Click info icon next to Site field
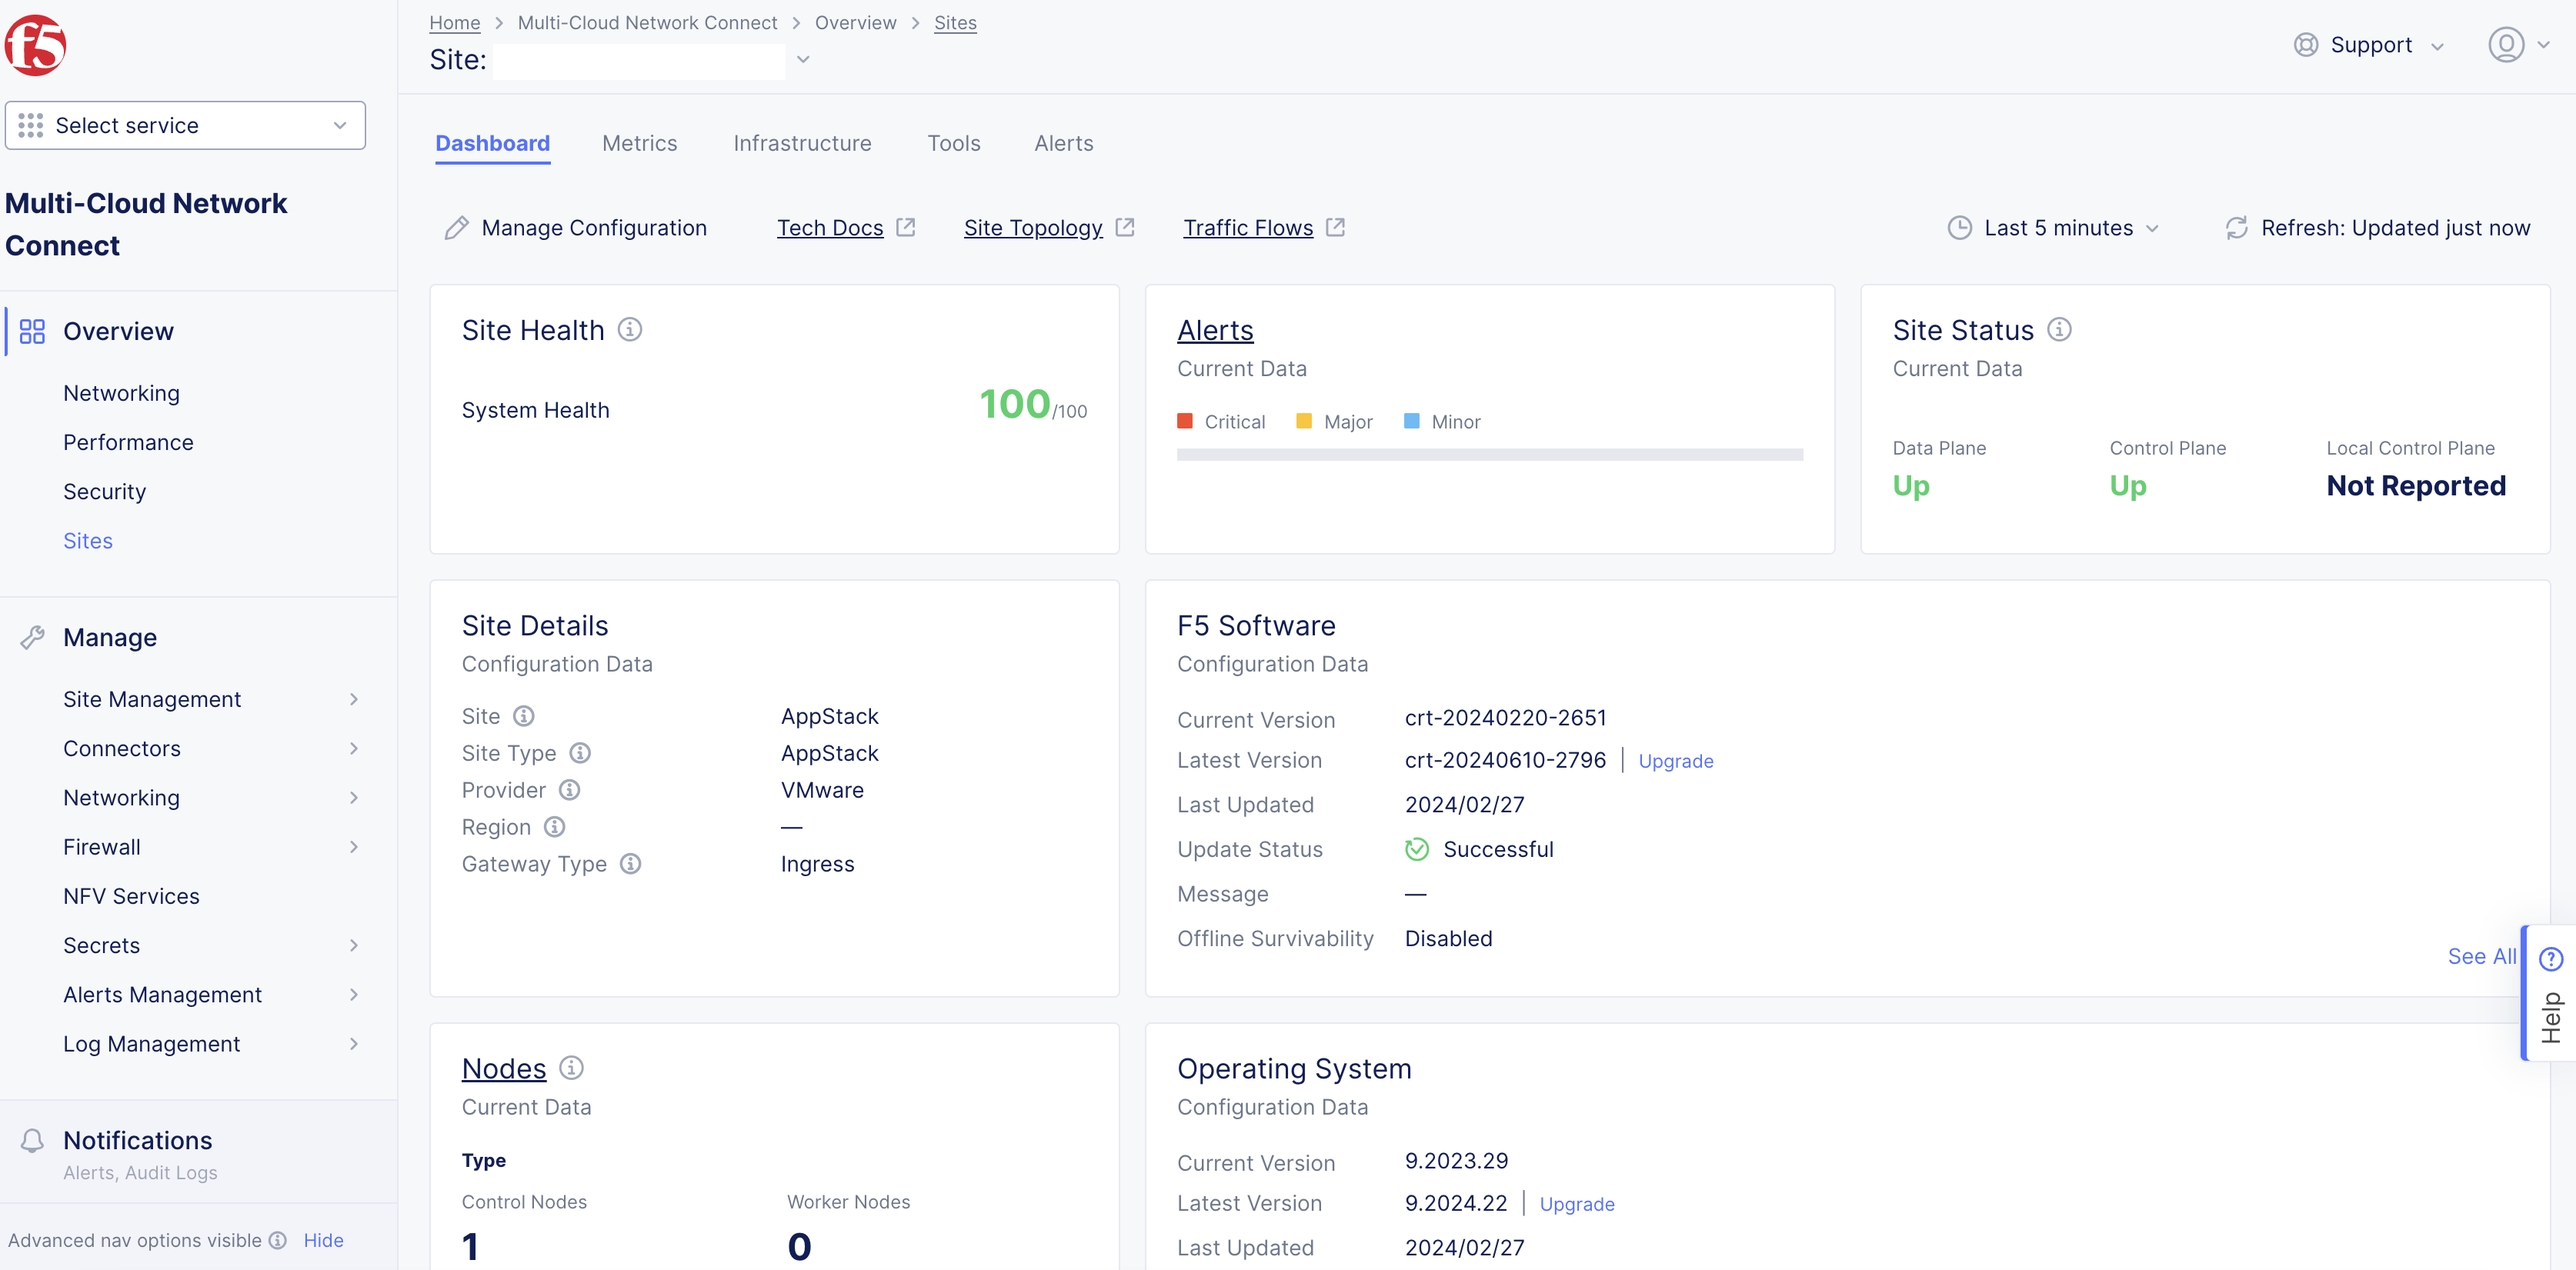Viewport: 2576px width, 1270px height. [524, 716]
